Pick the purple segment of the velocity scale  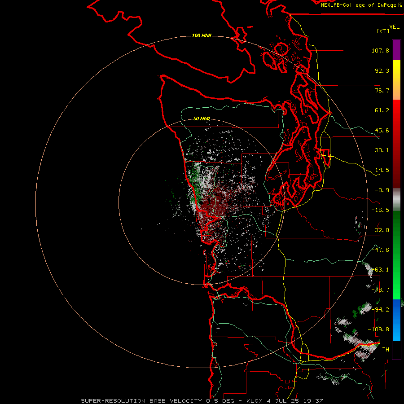pyautogui.click(x=396, y=50)
